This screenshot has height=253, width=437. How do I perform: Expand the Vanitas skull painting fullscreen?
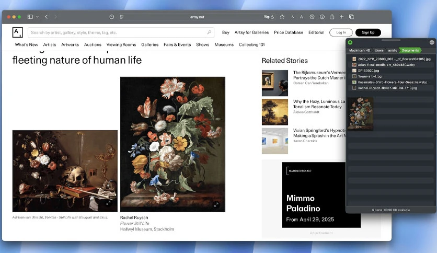pyautogui.click(x=108, y=203)
